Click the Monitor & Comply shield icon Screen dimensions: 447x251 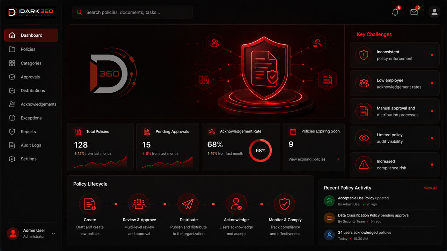pos(285,204)
